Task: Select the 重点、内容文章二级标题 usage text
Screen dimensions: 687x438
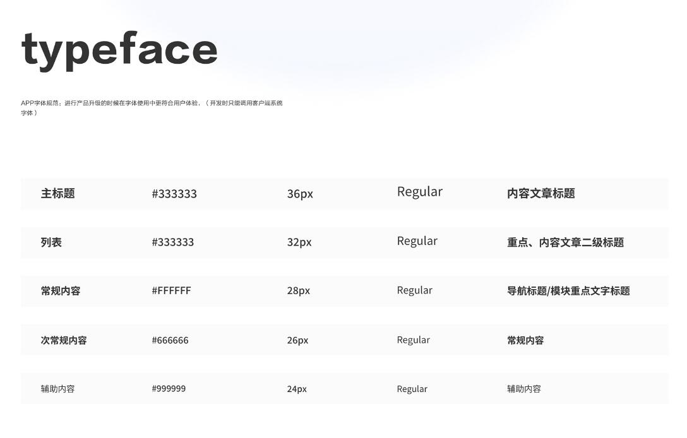Action: point(565,242)
